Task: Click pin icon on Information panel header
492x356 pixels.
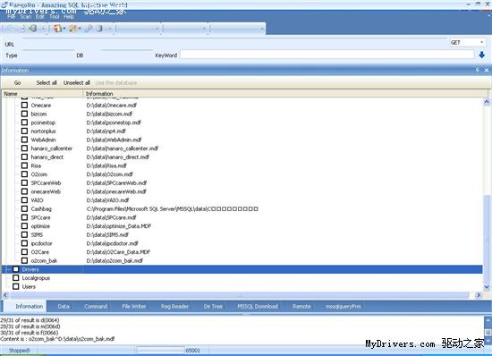Action: point(478,70)
